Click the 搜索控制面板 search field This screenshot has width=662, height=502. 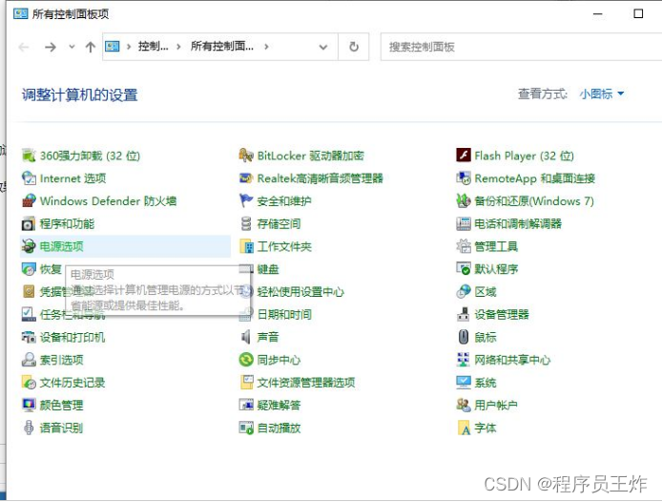[x=521, y=47]
